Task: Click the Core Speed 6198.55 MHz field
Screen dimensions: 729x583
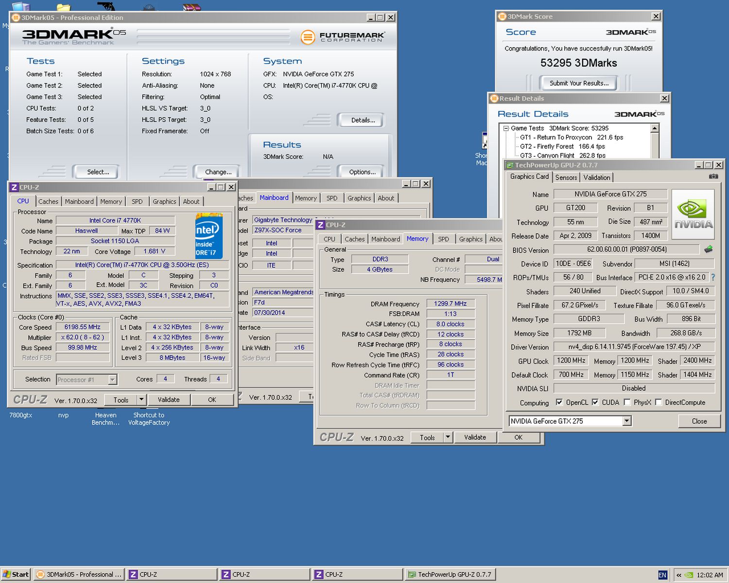Action: point(82,327)
